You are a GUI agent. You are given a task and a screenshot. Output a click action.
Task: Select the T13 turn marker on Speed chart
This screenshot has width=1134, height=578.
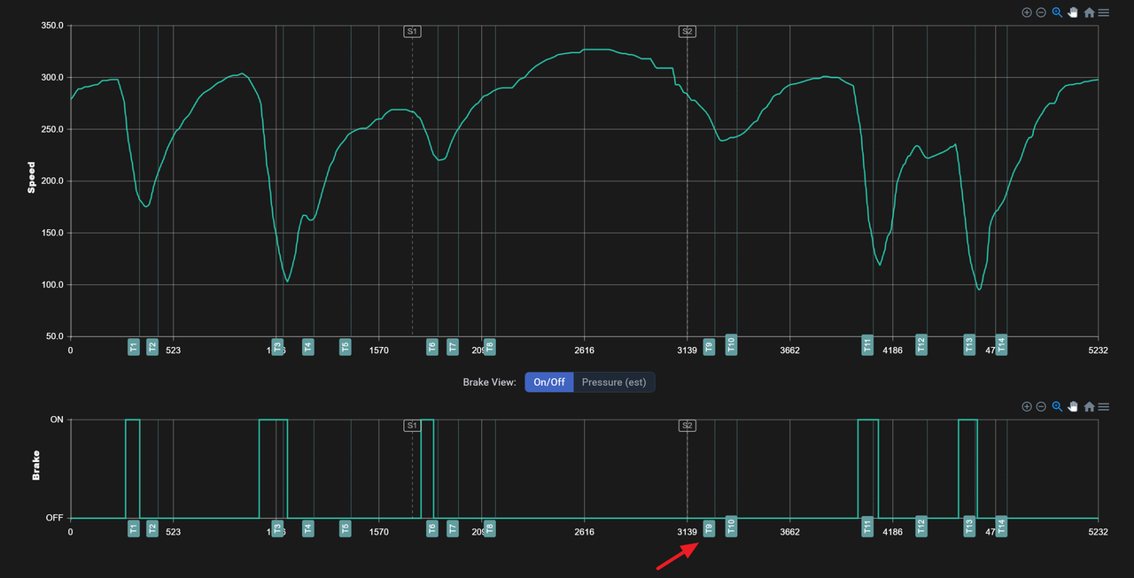point(969,344)
